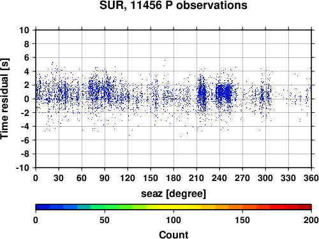Click the colorbar tick label '50'

(105, 220)
